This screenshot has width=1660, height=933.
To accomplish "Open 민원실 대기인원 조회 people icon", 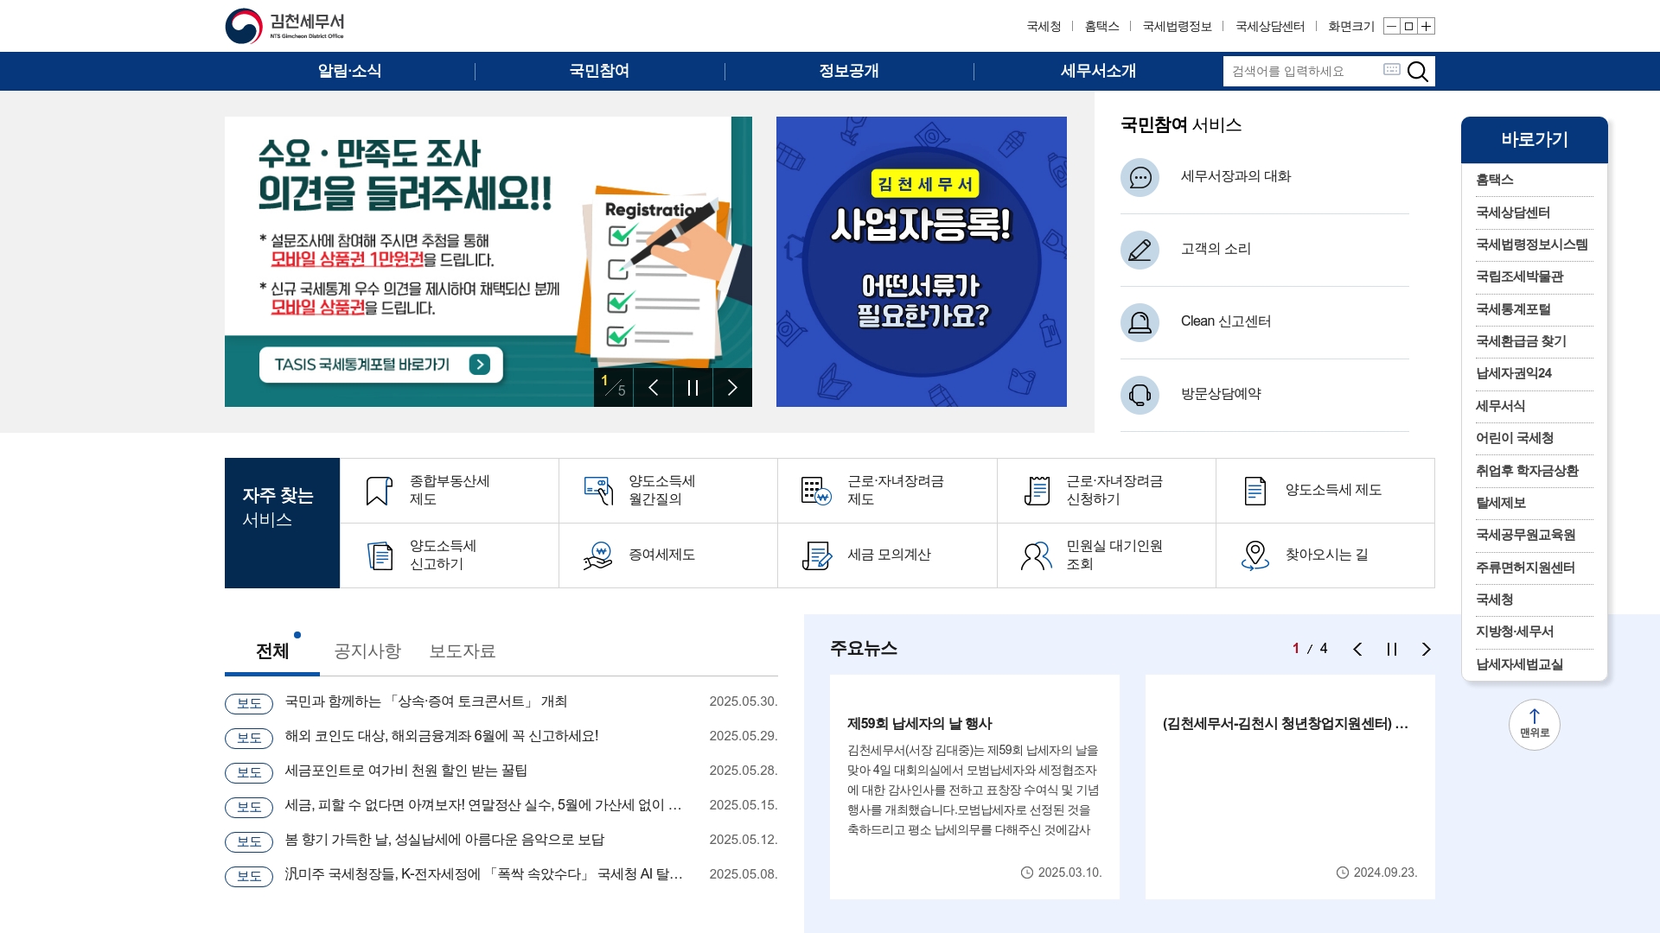I will click(x=1036, y=555).
